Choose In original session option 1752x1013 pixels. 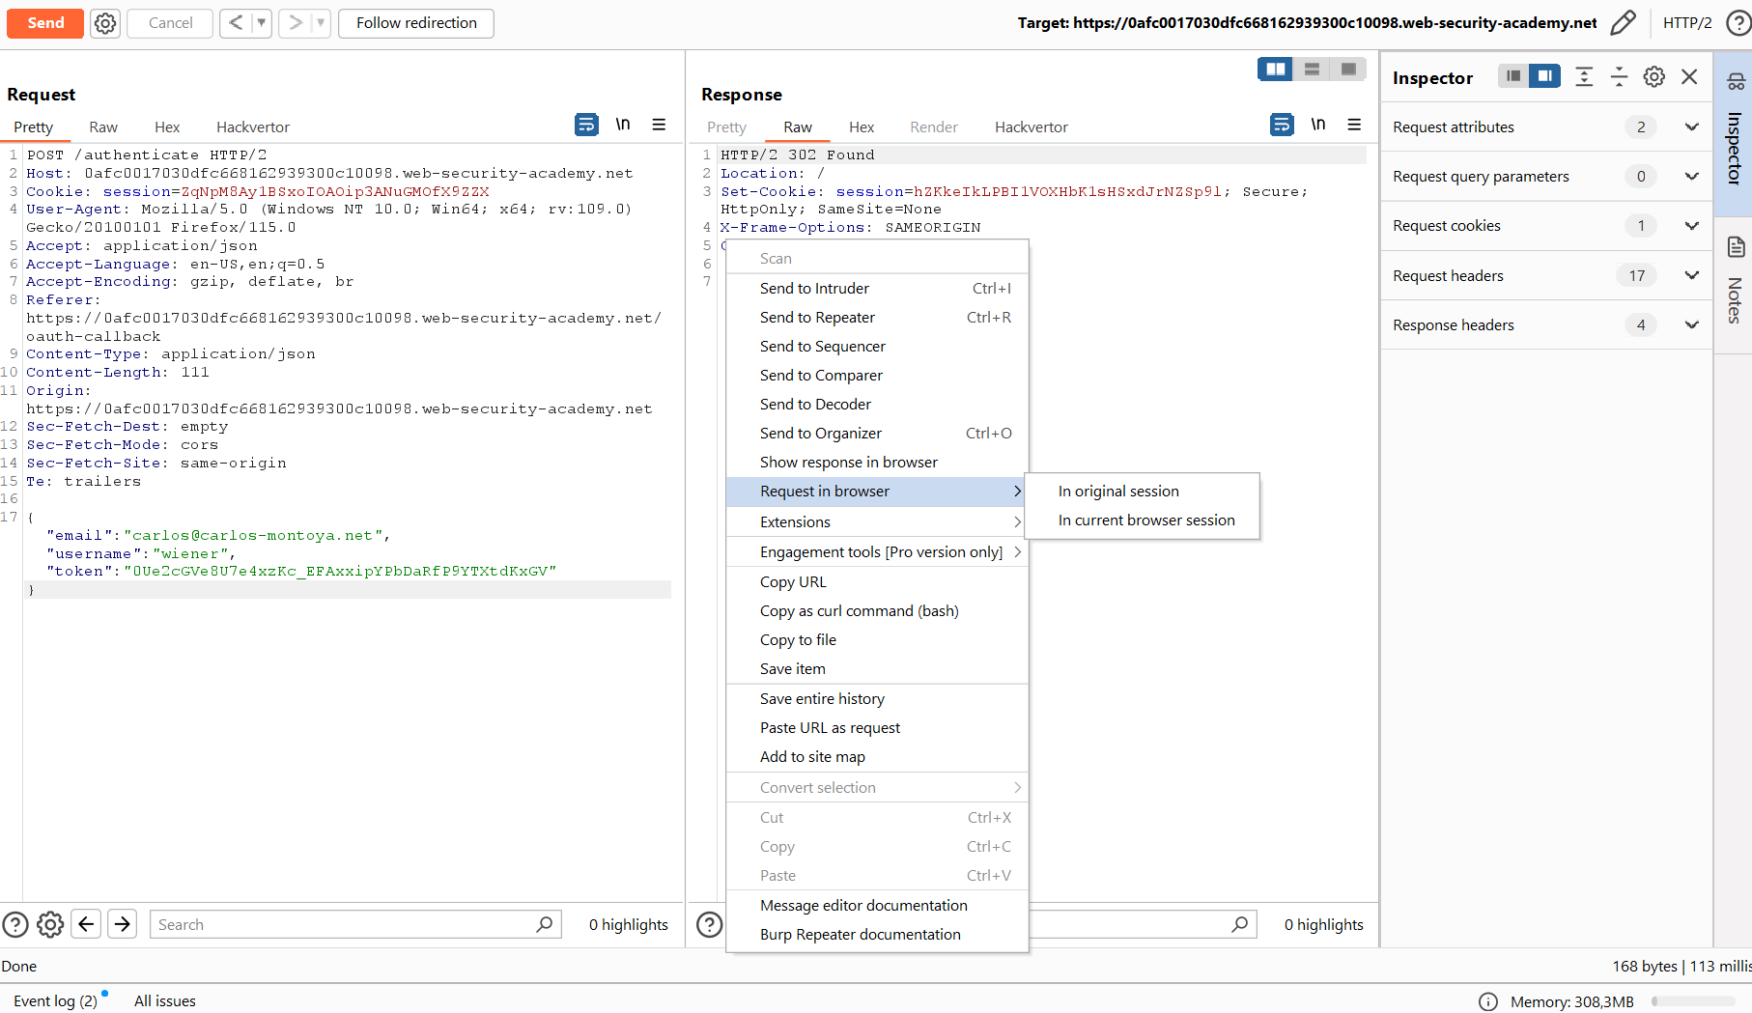click(x=1142, y=492)
